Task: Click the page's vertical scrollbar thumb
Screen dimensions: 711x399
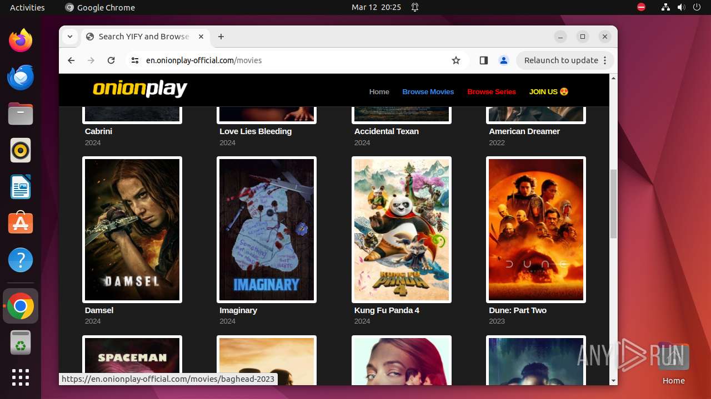Action: click(x=613, y=203)
